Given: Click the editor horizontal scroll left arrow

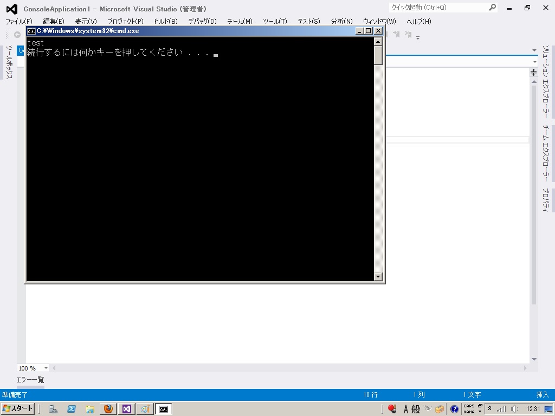Looking at the screenshot, I should (x=54, y=368).
